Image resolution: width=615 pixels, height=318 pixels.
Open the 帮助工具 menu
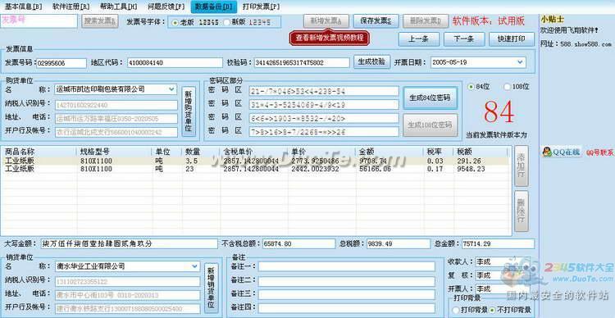pos(118,7)
